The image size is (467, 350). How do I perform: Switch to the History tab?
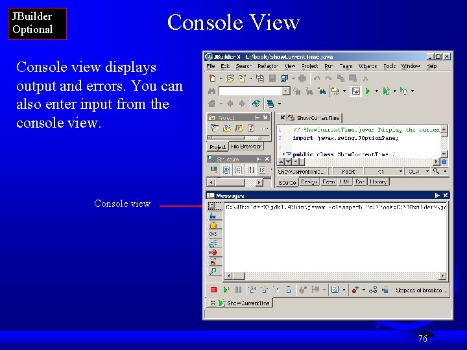(378, 181)
